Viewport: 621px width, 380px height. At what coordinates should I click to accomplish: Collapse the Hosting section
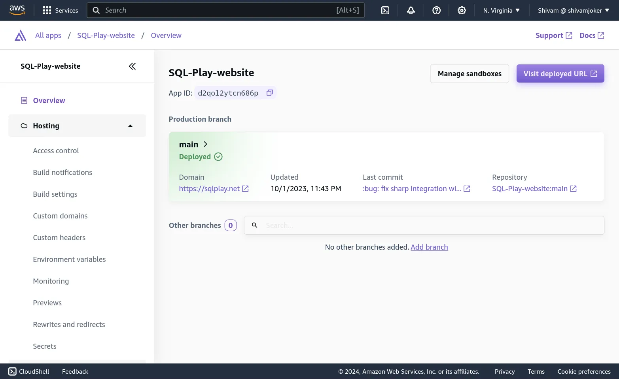[x=130, y=126]
